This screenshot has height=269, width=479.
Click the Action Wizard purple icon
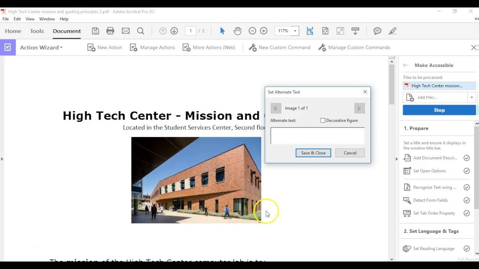(7, 47)
